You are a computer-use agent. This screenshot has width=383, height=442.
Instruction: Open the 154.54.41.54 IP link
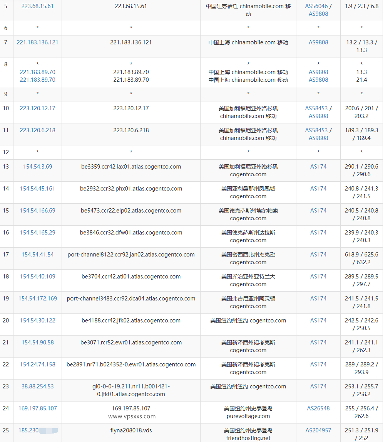(37, 255)
